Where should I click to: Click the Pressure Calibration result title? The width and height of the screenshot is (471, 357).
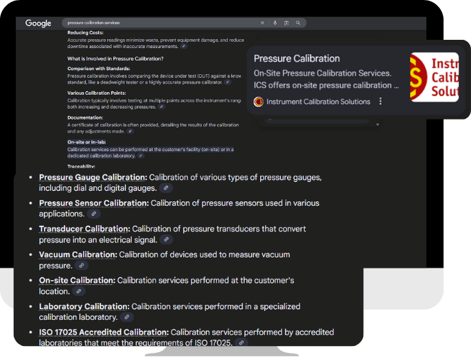(x=297, y=58)
